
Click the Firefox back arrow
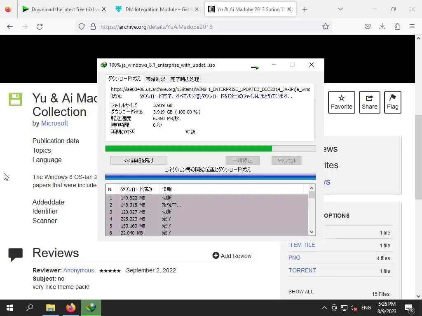pyautogui.click(x=10, y=27)
